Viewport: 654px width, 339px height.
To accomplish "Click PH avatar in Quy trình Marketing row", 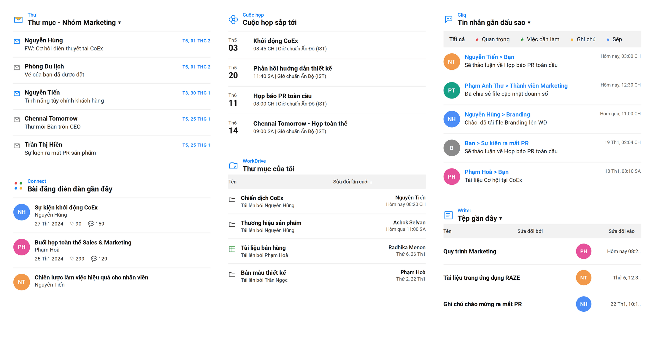I will click(x=584, y=252).
